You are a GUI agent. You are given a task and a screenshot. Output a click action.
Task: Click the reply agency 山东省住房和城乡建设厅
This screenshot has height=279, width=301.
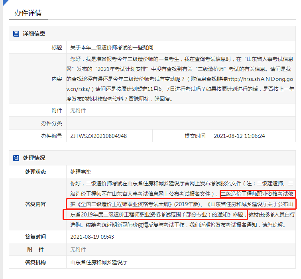click(x=99, y=262)
